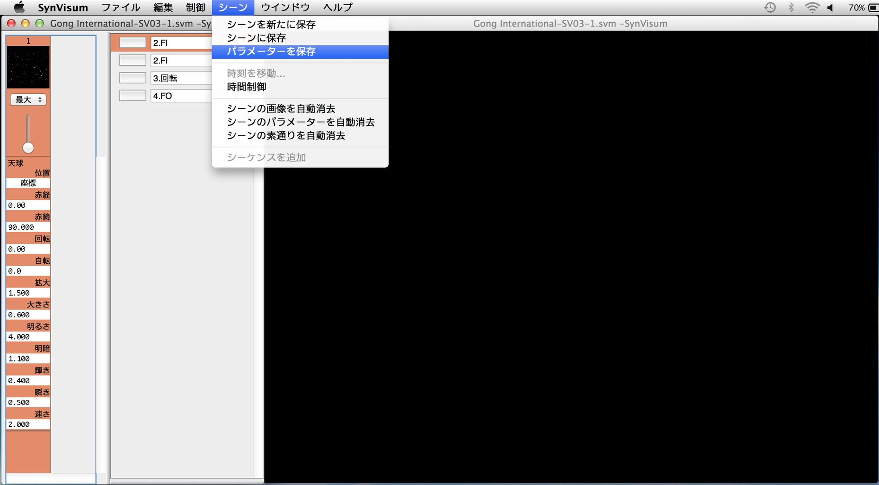Click the 大きさ value field 0.600
This screenshot has width=879, height=485.
point(28,315)
